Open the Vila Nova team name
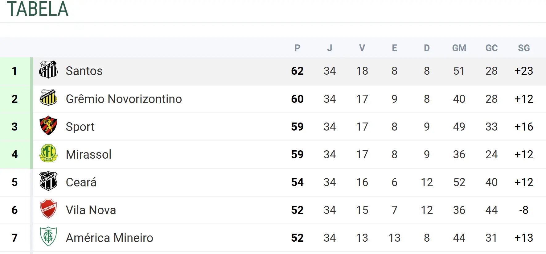546x254 pixels. pos(91,210)
